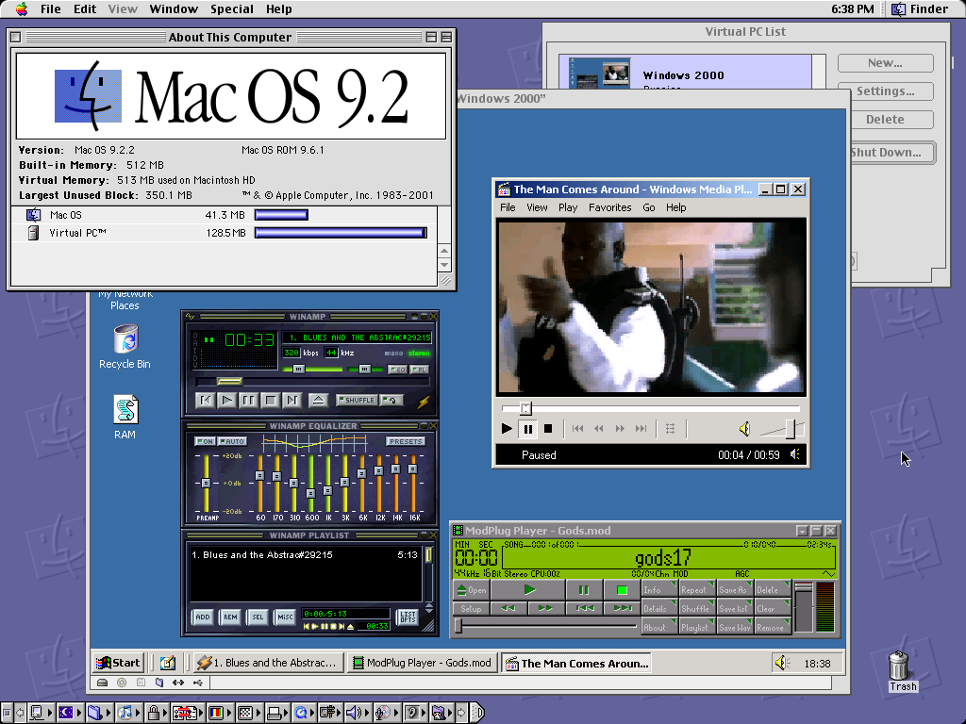Open the Special menu in the Mac menu bar

pyautogui.click(x=231, y=8)
